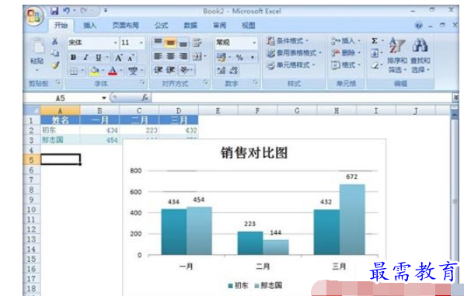Switch to the 页面布局 tab
Screen dimensions: 464x296
(126, 26)
